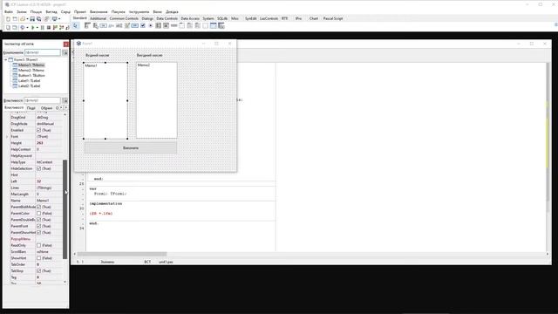This screenshot has height=314, width=558.
Task: Collapse the Form1 node in component tree
Action: (x=6, y=60)
